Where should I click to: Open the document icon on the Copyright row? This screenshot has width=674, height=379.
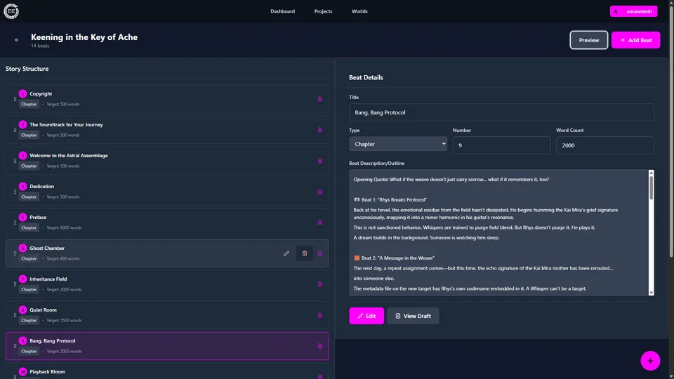pos(320,99)
